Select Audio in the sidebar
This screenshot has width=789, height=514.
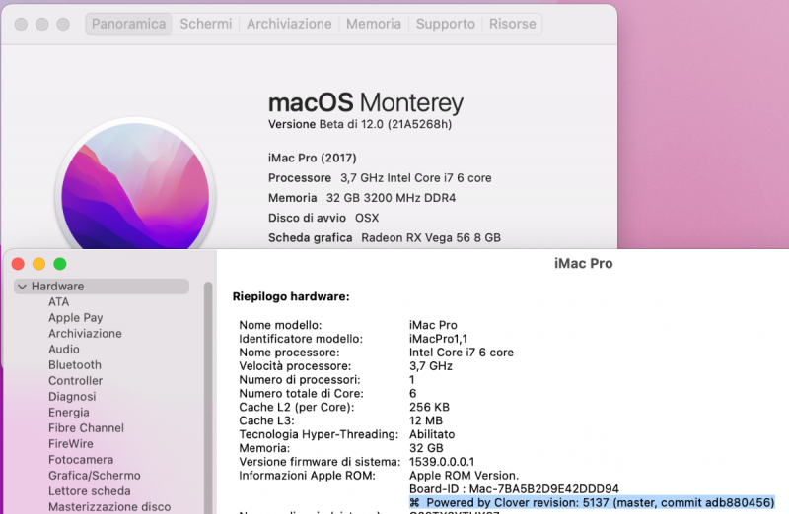click(64, 350)
